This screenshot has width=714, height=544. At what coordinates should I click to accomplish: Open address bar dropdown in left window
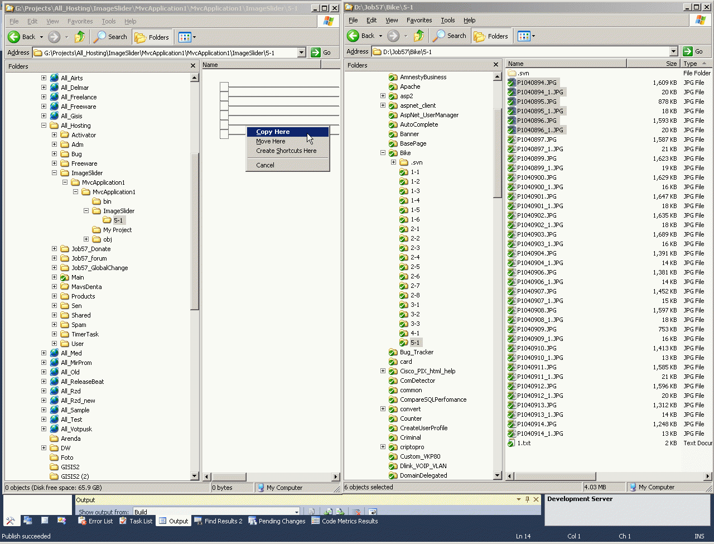point(302,52)
